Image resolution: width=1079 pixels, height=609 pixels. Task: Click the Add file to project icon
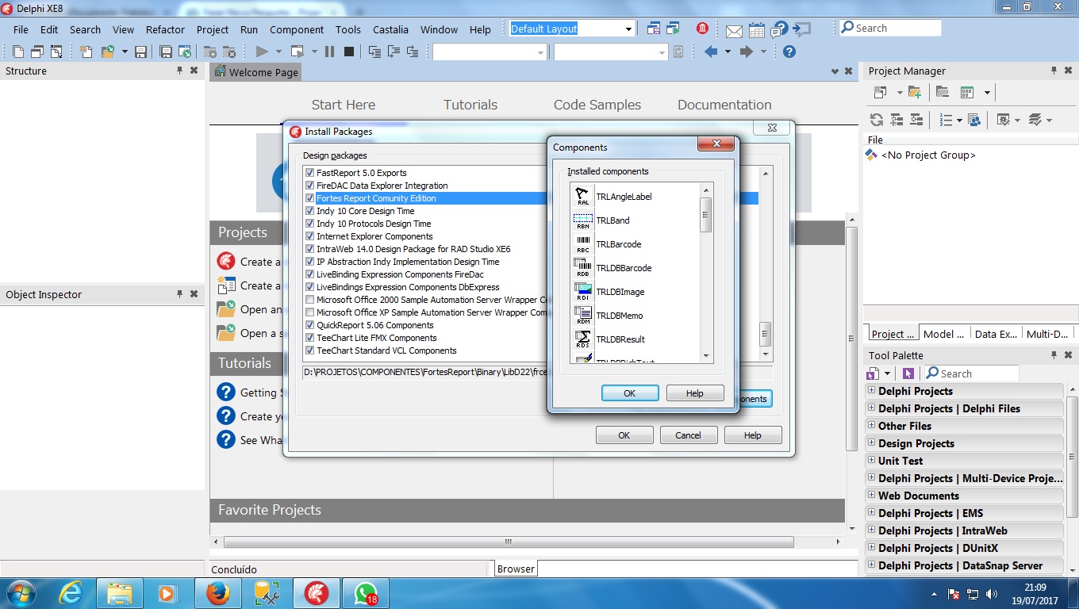point(210,52)
